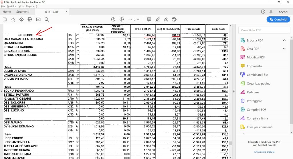Click the document scroll up arrow
The width and height of the screenshot is (293, 159).
[x=231, y=25]
